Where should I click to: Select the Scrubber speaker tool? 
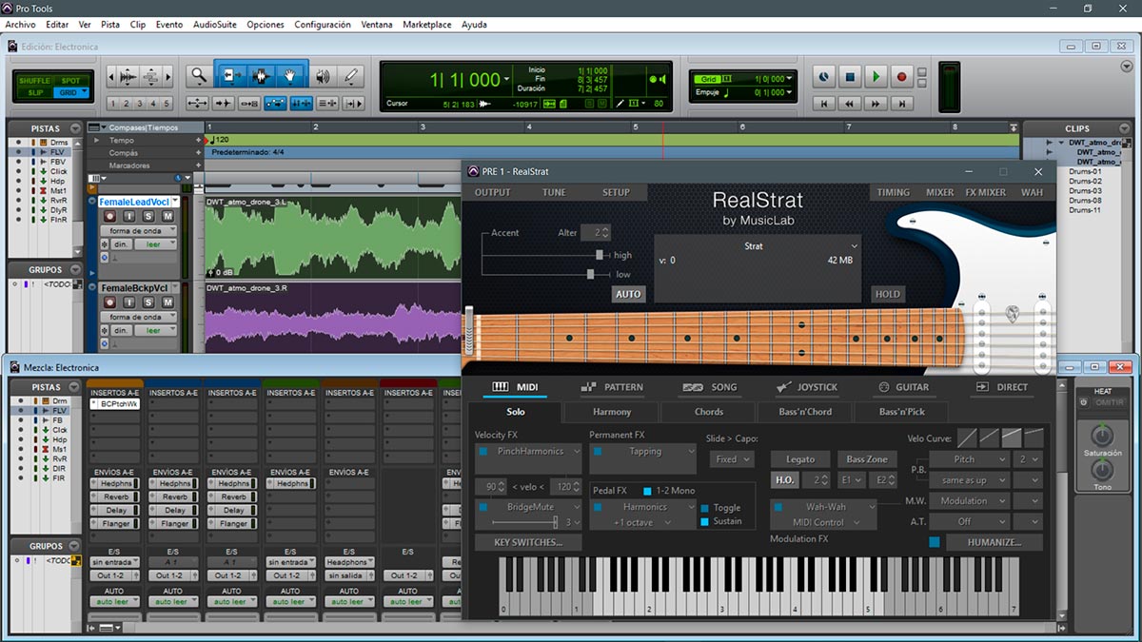tap(324, 77)
